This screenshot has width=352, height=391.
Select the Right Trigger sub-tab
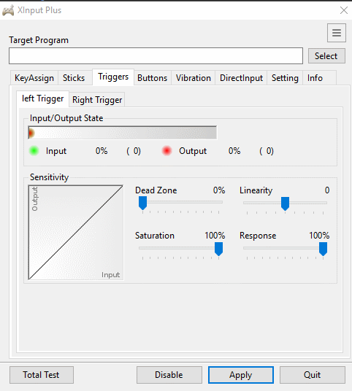(x=97, y=100)
